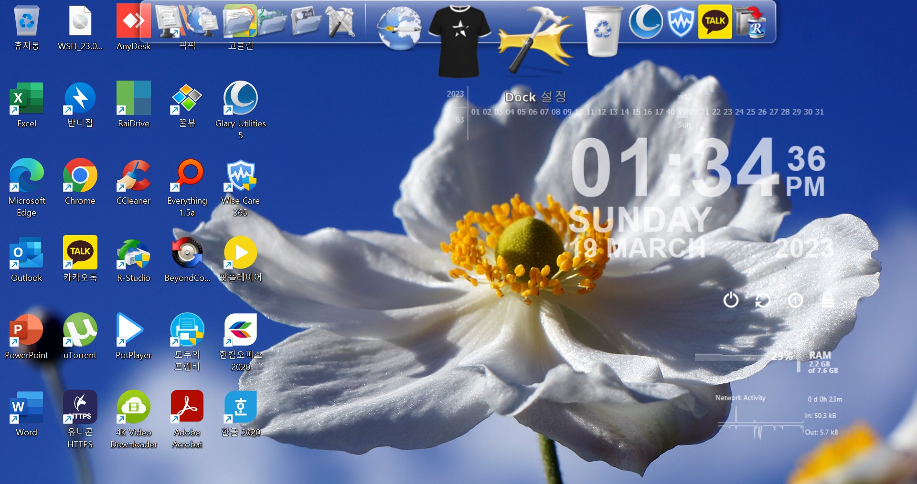Viewport: 917px width, 484px height.
Task: Open the recycle bin in the dock
Action: point(603,31)
